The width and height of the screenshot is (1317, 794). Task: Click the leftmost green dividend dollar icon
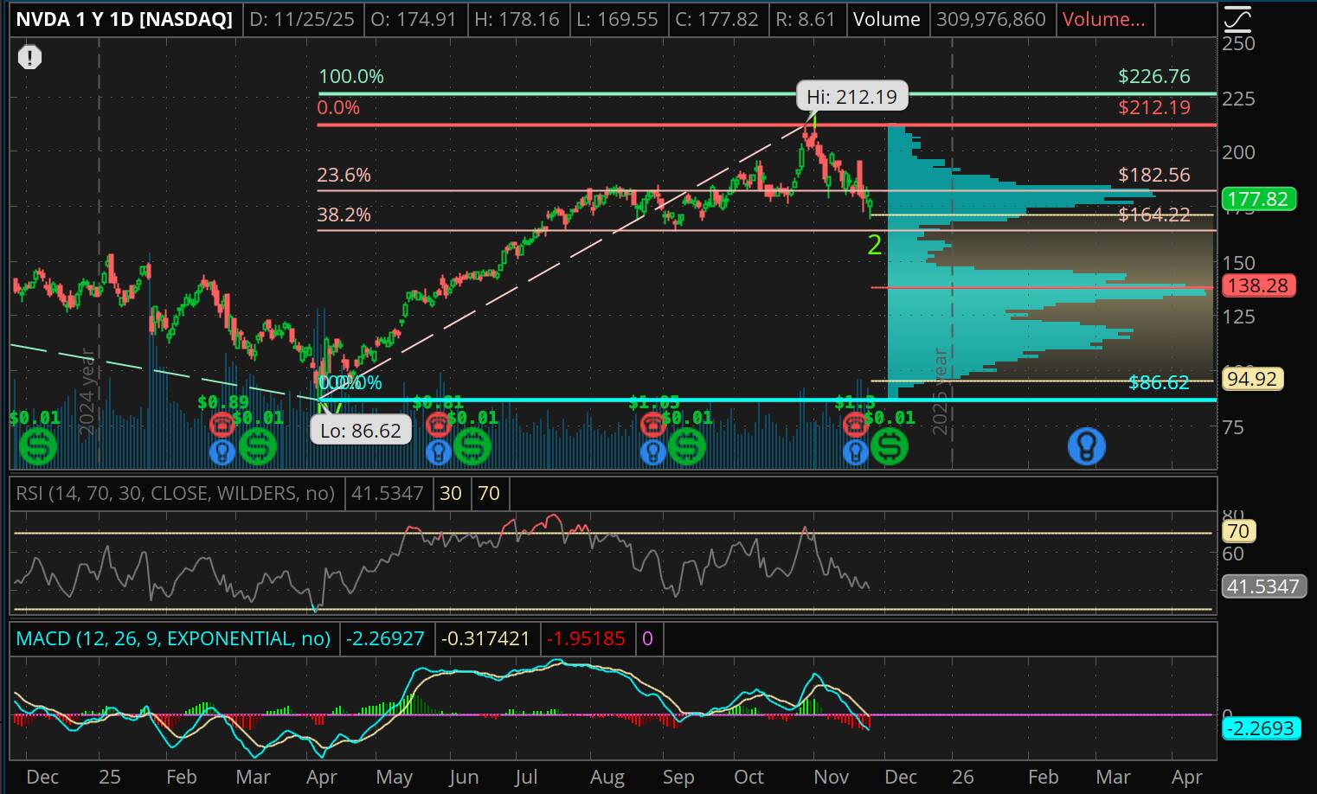[x=37, y=447]
